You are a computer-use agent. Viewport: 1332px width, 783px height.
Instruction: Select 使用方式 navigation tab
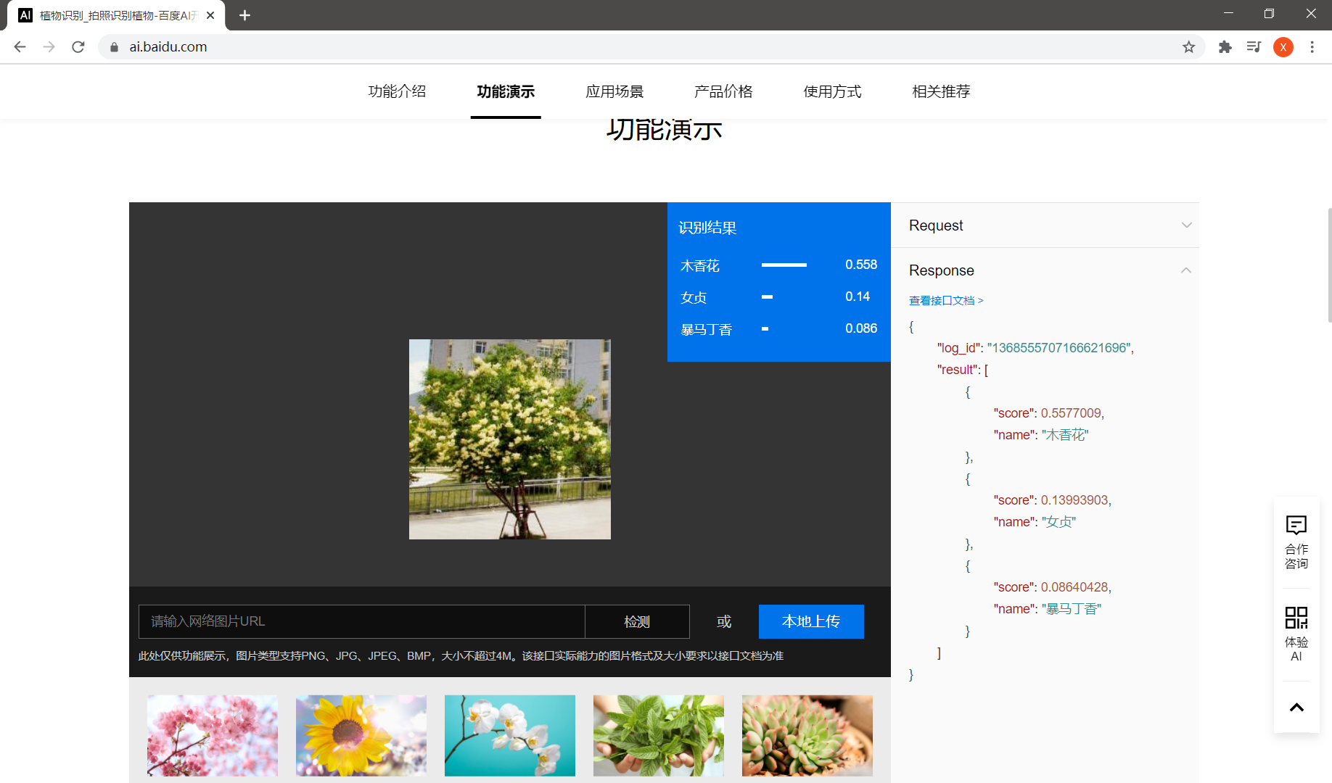(x=832, y=91)
